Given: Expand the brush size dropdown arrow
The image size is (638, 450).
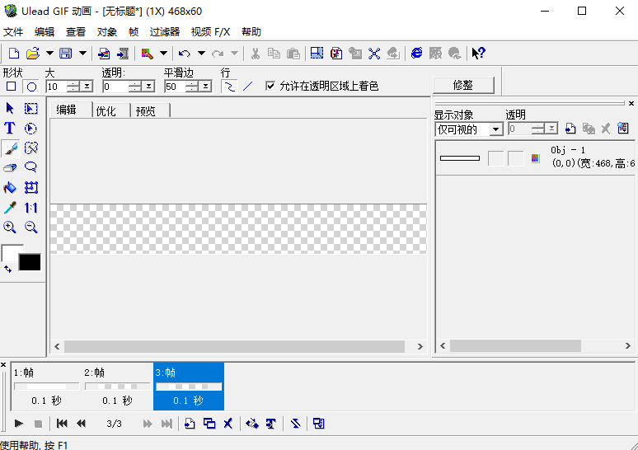Looking at the screenshot, I should pos(87,87).
